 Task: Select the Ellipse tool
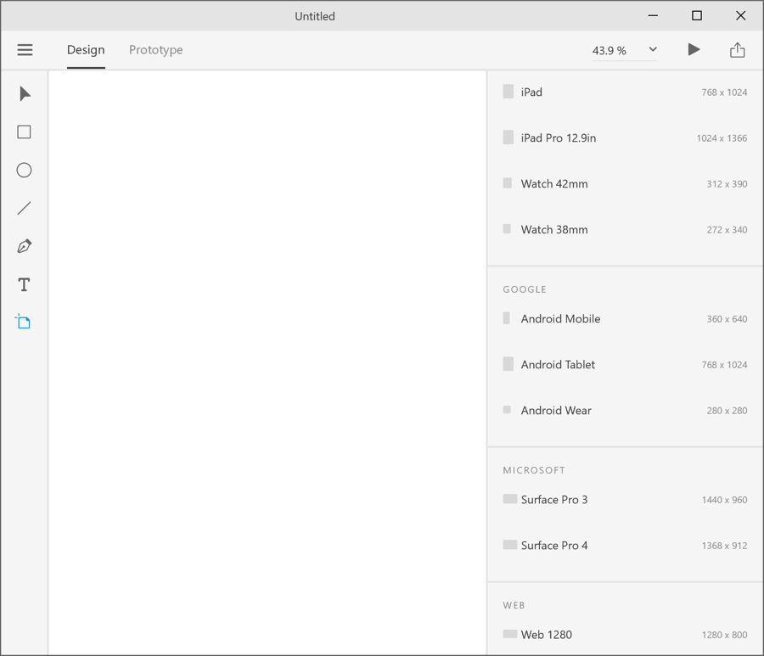click(24, 170)
